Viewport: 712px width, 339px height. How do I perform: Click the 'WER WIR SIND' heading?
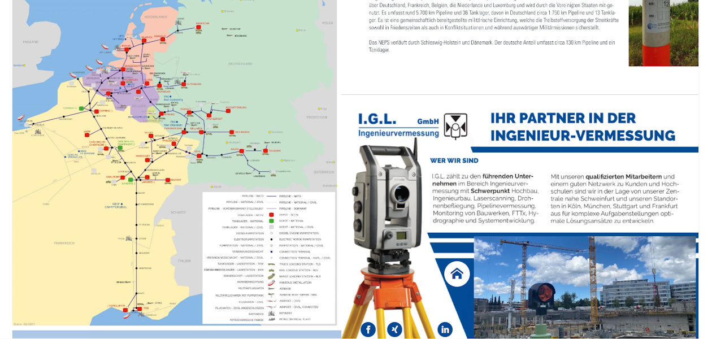pyautogui.click(x=454, y=160)
